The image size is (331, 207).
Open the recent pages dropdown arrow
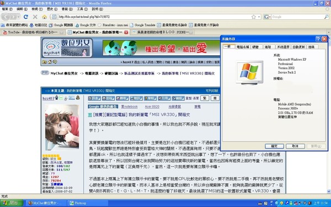point(19,17)
